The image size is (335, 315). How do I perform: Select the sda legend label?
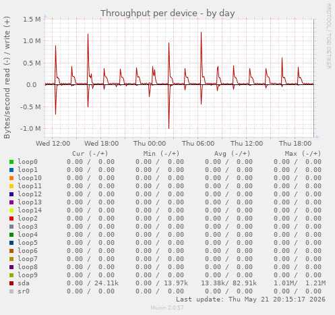tap(24, 283)
